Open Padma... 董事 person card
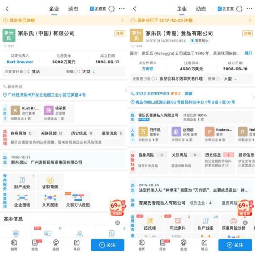The height and width of the screenshot is (255, 255). pyautogui.click(x=219, y=135)
